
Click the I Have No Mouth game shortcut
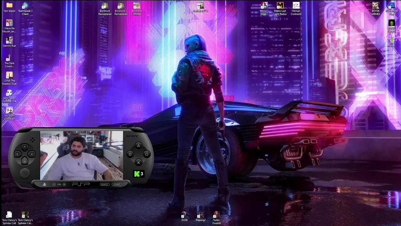[x=9, y=23]
